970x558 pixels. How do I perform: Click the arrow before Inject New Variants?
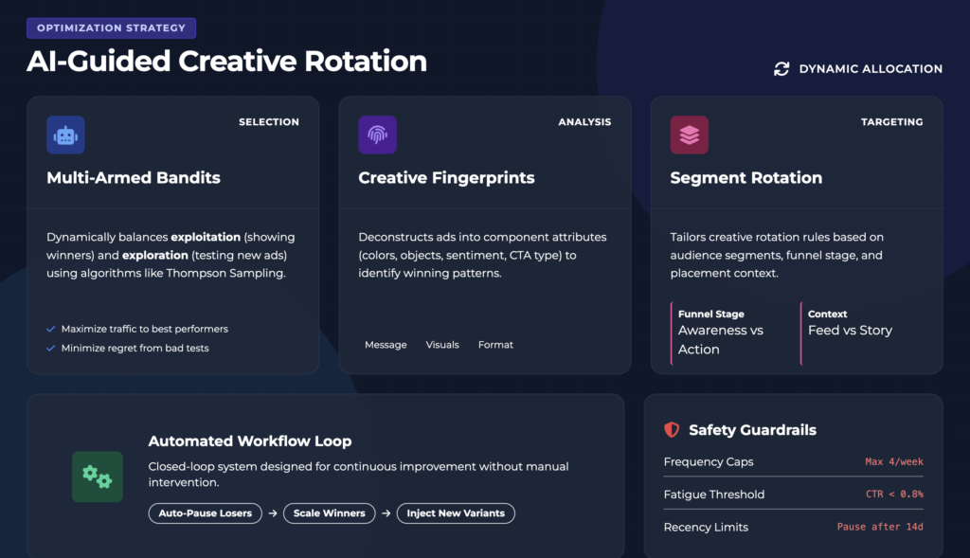[x=385, y=513]
